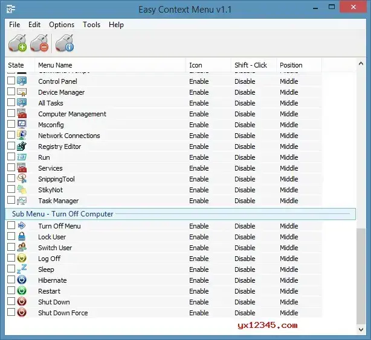This screenshot has width=371, height=340.
Task: Click the remove context menu mouse icon with red minus
Action: (x=39, y=43)
